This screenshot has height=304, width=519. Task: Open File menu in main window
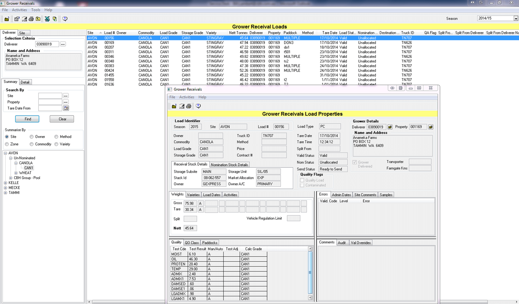pyautogui.click(x=5, y=10)
